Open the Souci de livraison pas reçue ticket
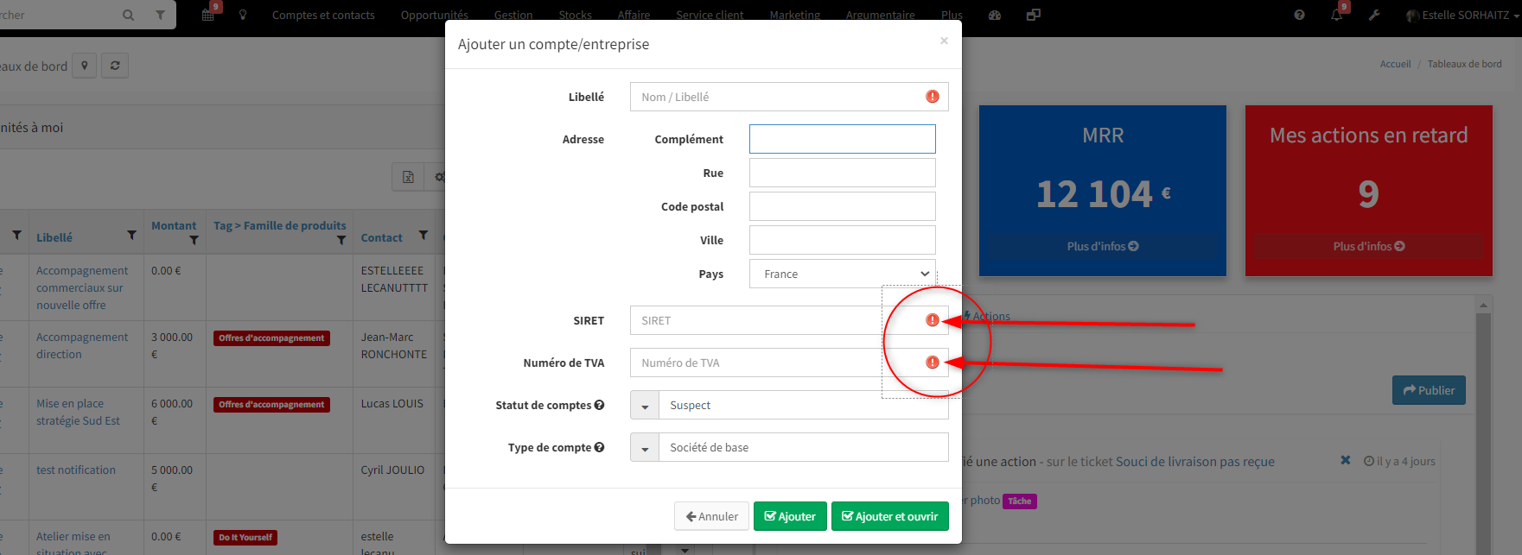Image resolution: width=1522 pixels, height=555 pixels. [1194, 462]
